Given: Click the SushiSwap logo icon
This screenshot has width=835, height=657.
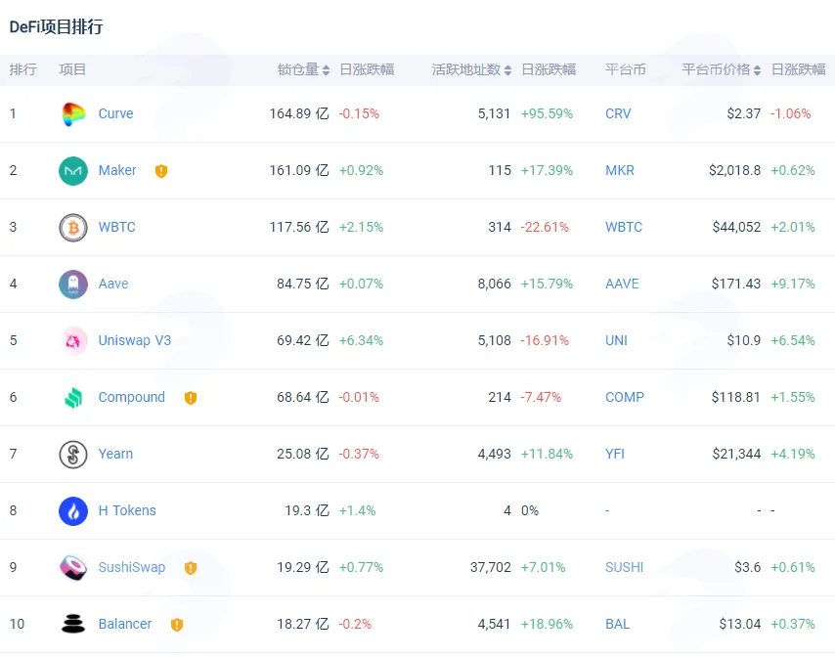Looking at the screenshot, I should tap(73, 568).
